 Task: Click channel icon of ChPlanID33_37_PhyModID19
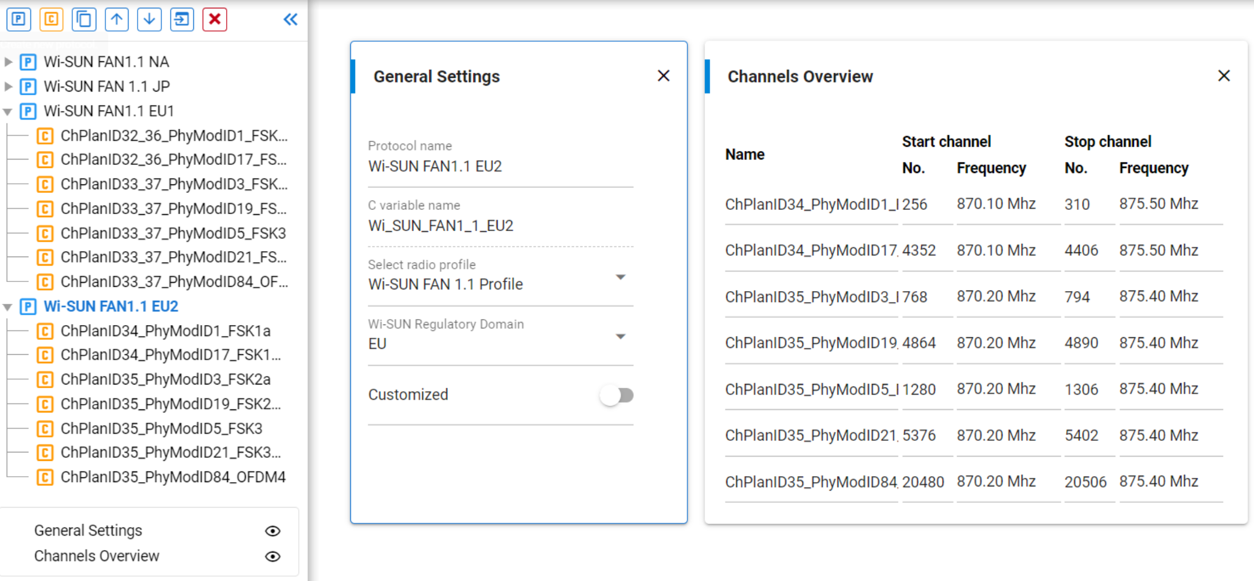(x=45, y=209)
